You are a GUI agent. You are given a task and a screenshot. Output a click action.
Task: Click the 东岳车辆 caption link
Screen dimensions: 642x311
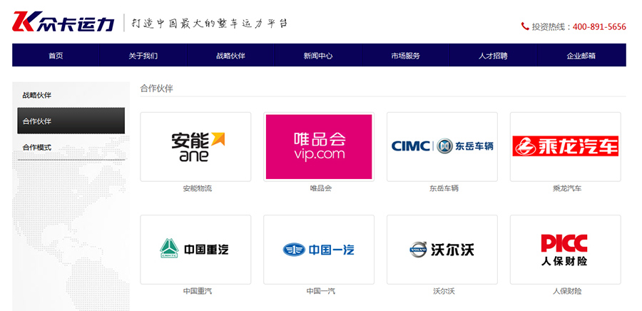444,188
